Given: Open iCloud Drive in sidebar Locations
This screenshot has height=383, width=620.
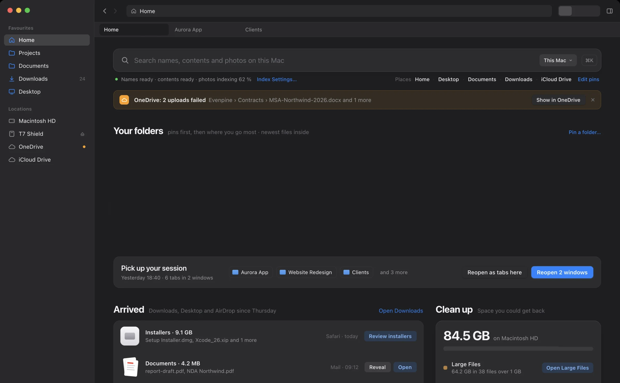Looking at the screenshot, I should coord(47,159).
